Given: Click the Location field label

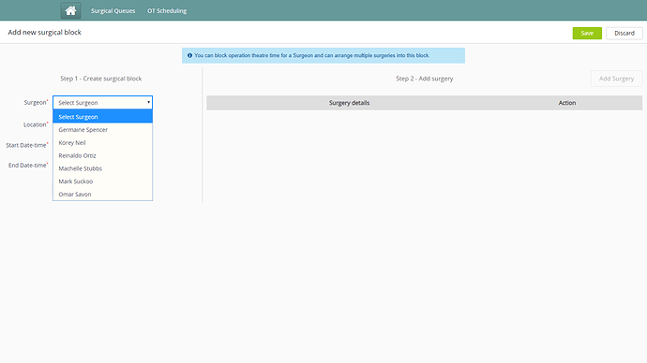Looking at the screenshot, I should coord(36,124).
